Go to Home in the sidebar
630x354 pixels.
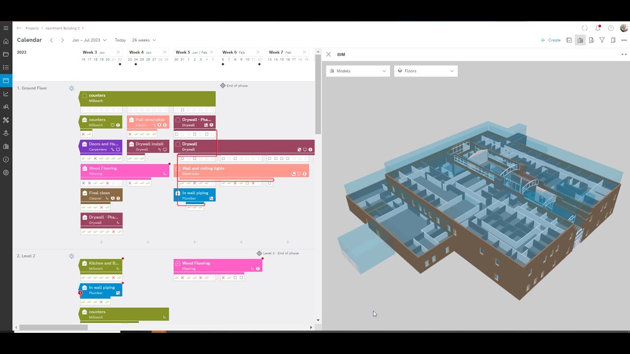point(6,41)
